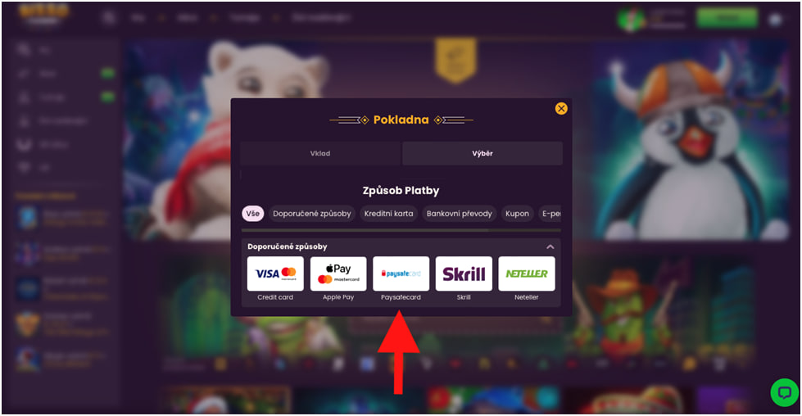Click the blurred search icon in header

point(109,18)
